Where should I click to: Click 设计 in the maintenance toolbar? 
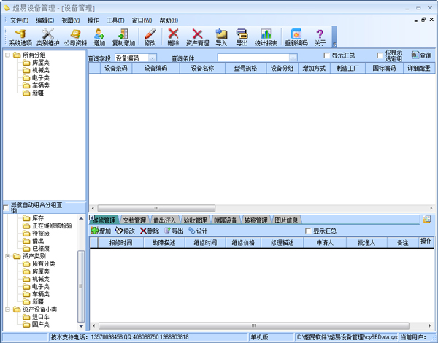197,231
